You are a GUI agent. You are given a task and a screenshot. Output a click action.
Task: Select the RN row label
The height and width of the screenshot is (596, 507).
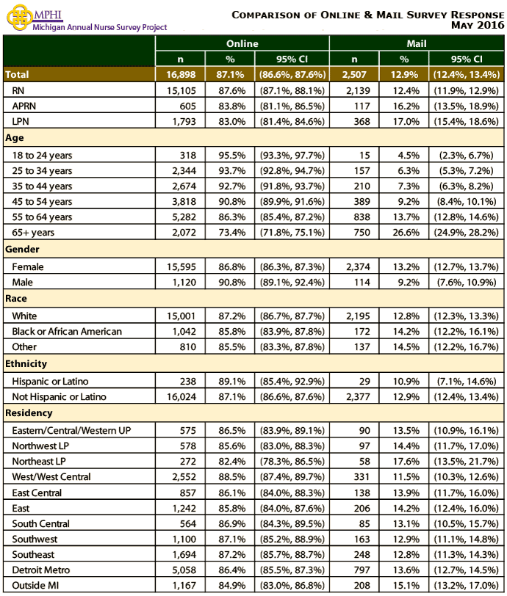tap(18, 91)
